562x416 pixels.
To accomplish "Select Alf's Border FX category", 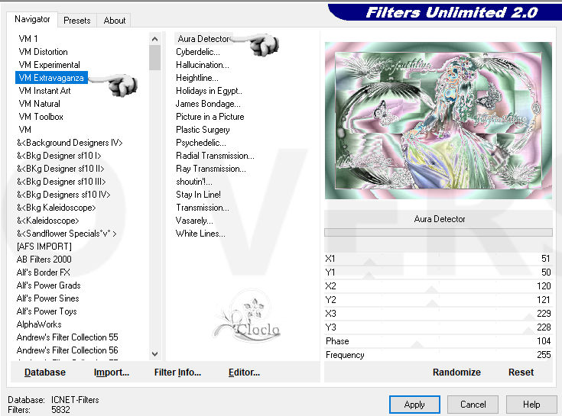I will pyautogui.click(x=43, y=272).
